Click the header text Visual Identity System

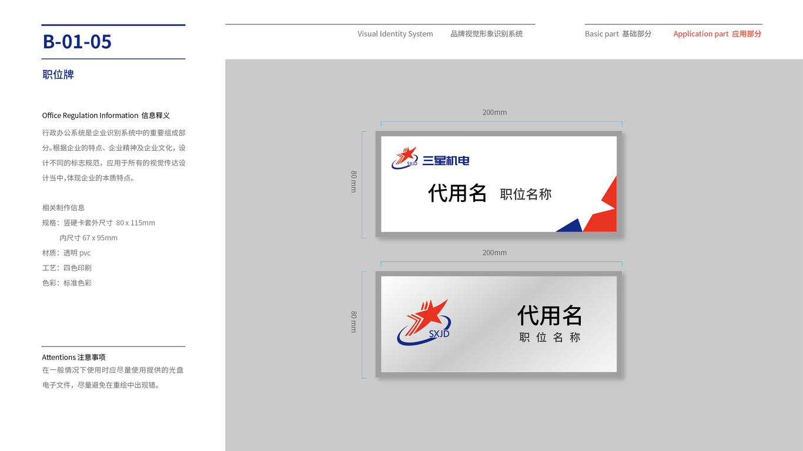coord(395,34)
